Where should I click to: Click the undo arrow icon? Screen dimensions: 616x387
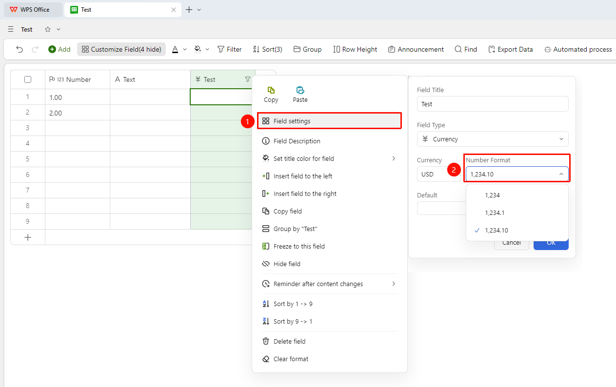(20, 49)
